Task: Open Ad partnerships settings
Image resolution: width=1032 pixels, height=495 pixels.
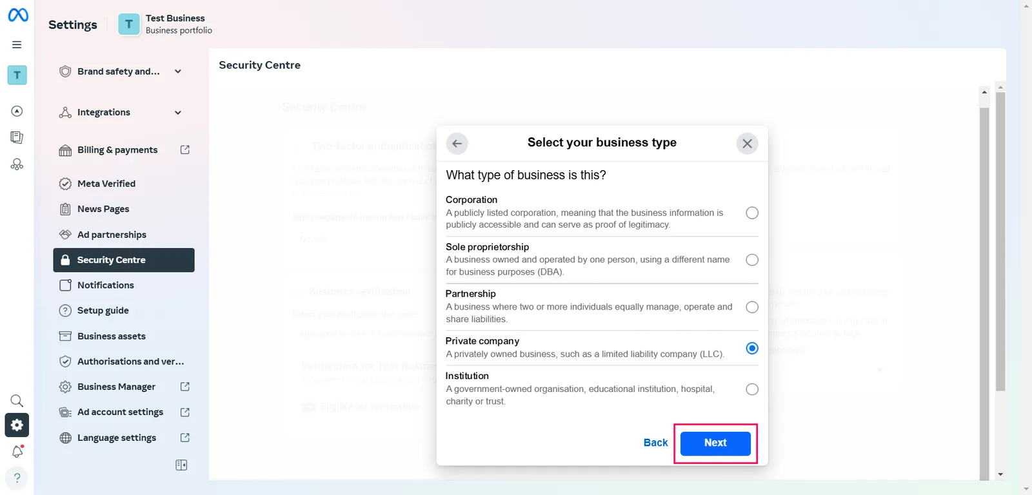Action: point(124,235)
